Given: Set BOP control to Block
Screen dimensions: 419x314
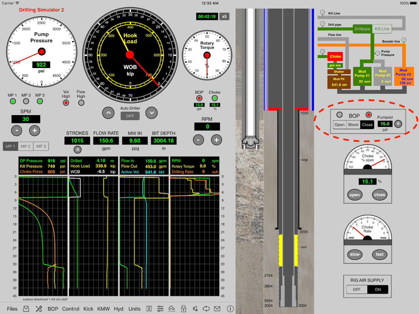Looking at the screenshot, I should coord(353,125).
